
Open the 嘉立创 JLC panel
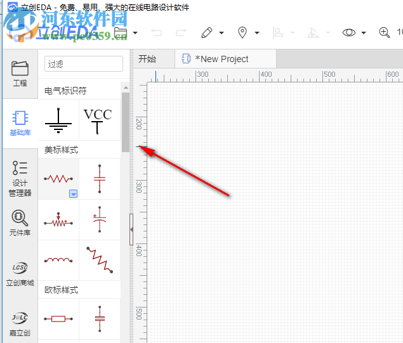click(x=20, y=324)
